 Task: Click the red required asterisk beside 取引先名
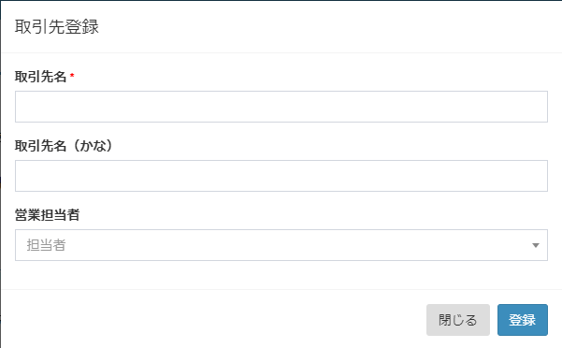pyautogui.click(x=72, y=75)
